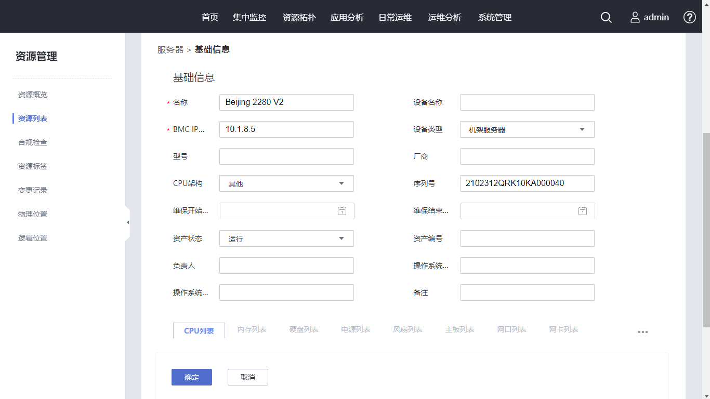710x399 pixels.
Task: Open the 维保结束 calendar date picker
Action: 583,211
